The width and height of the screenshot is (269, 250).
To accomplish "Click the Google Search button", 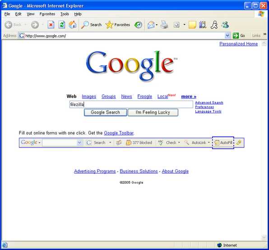I will tap(105, 112).
